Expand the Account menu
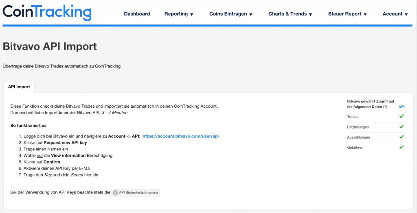 click(x=395, y=14)
